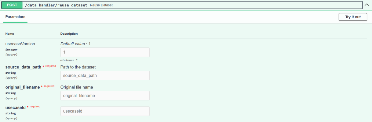Click the Name column header

(x=10, y=34)
